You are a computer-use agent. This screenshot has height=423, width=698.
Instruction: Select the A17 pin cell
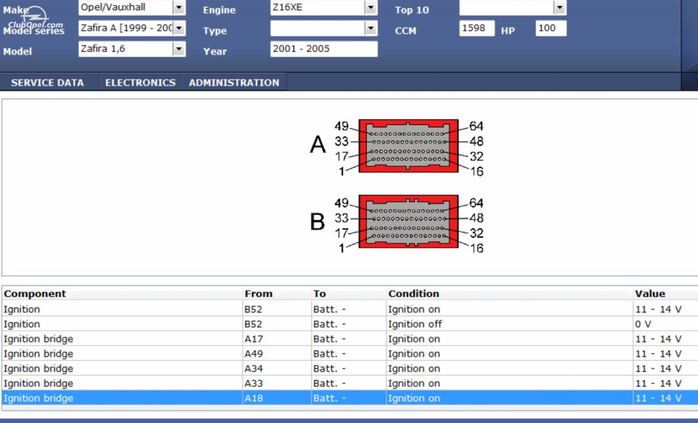coord(276,339)
